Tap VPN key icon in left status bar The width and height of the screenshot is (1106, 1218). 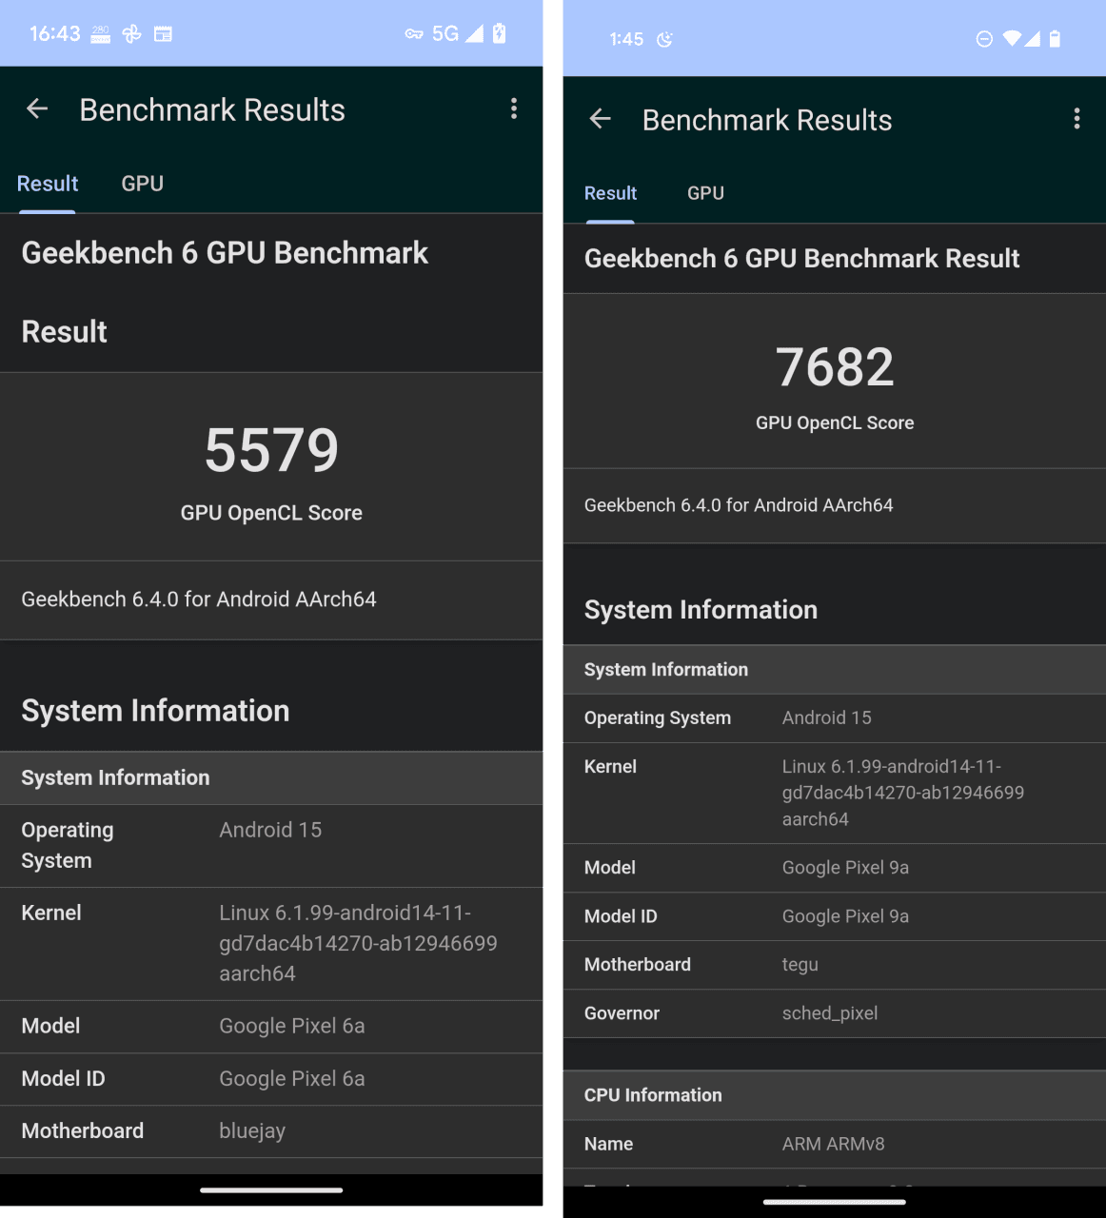tap(414, 34)
